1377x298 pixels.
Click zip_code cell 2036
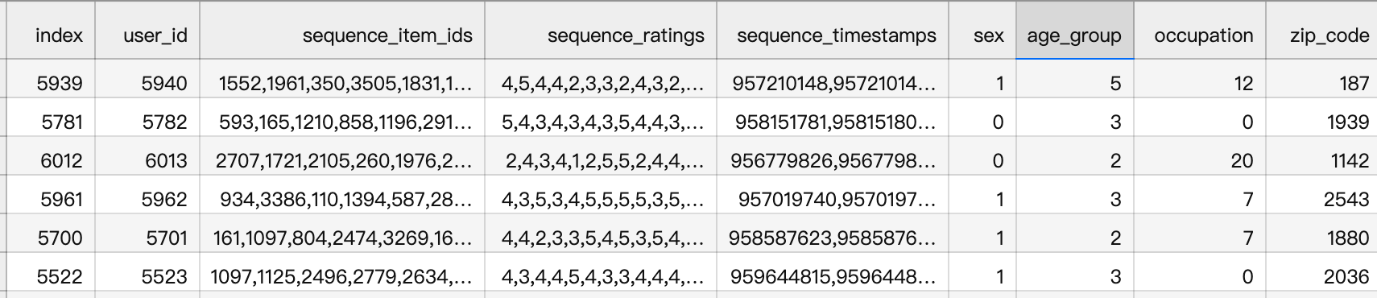1321,276
